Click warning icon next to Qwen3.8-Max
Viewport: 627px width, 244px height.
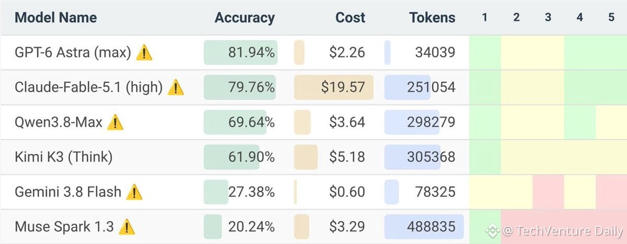(115, 122)
